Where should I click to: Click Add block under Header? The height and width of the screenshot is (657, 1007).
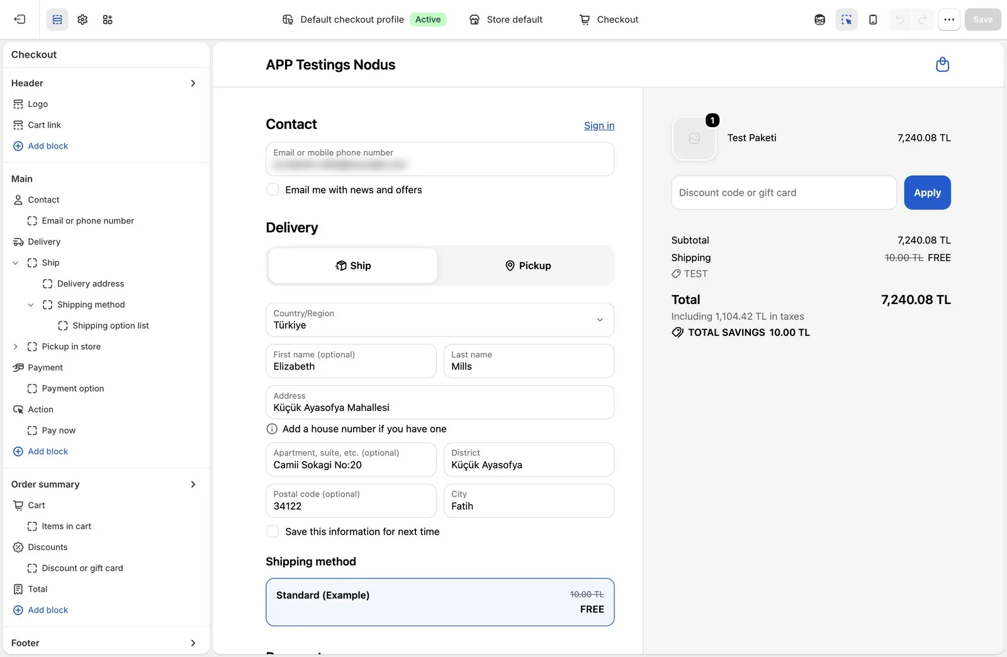41,146
